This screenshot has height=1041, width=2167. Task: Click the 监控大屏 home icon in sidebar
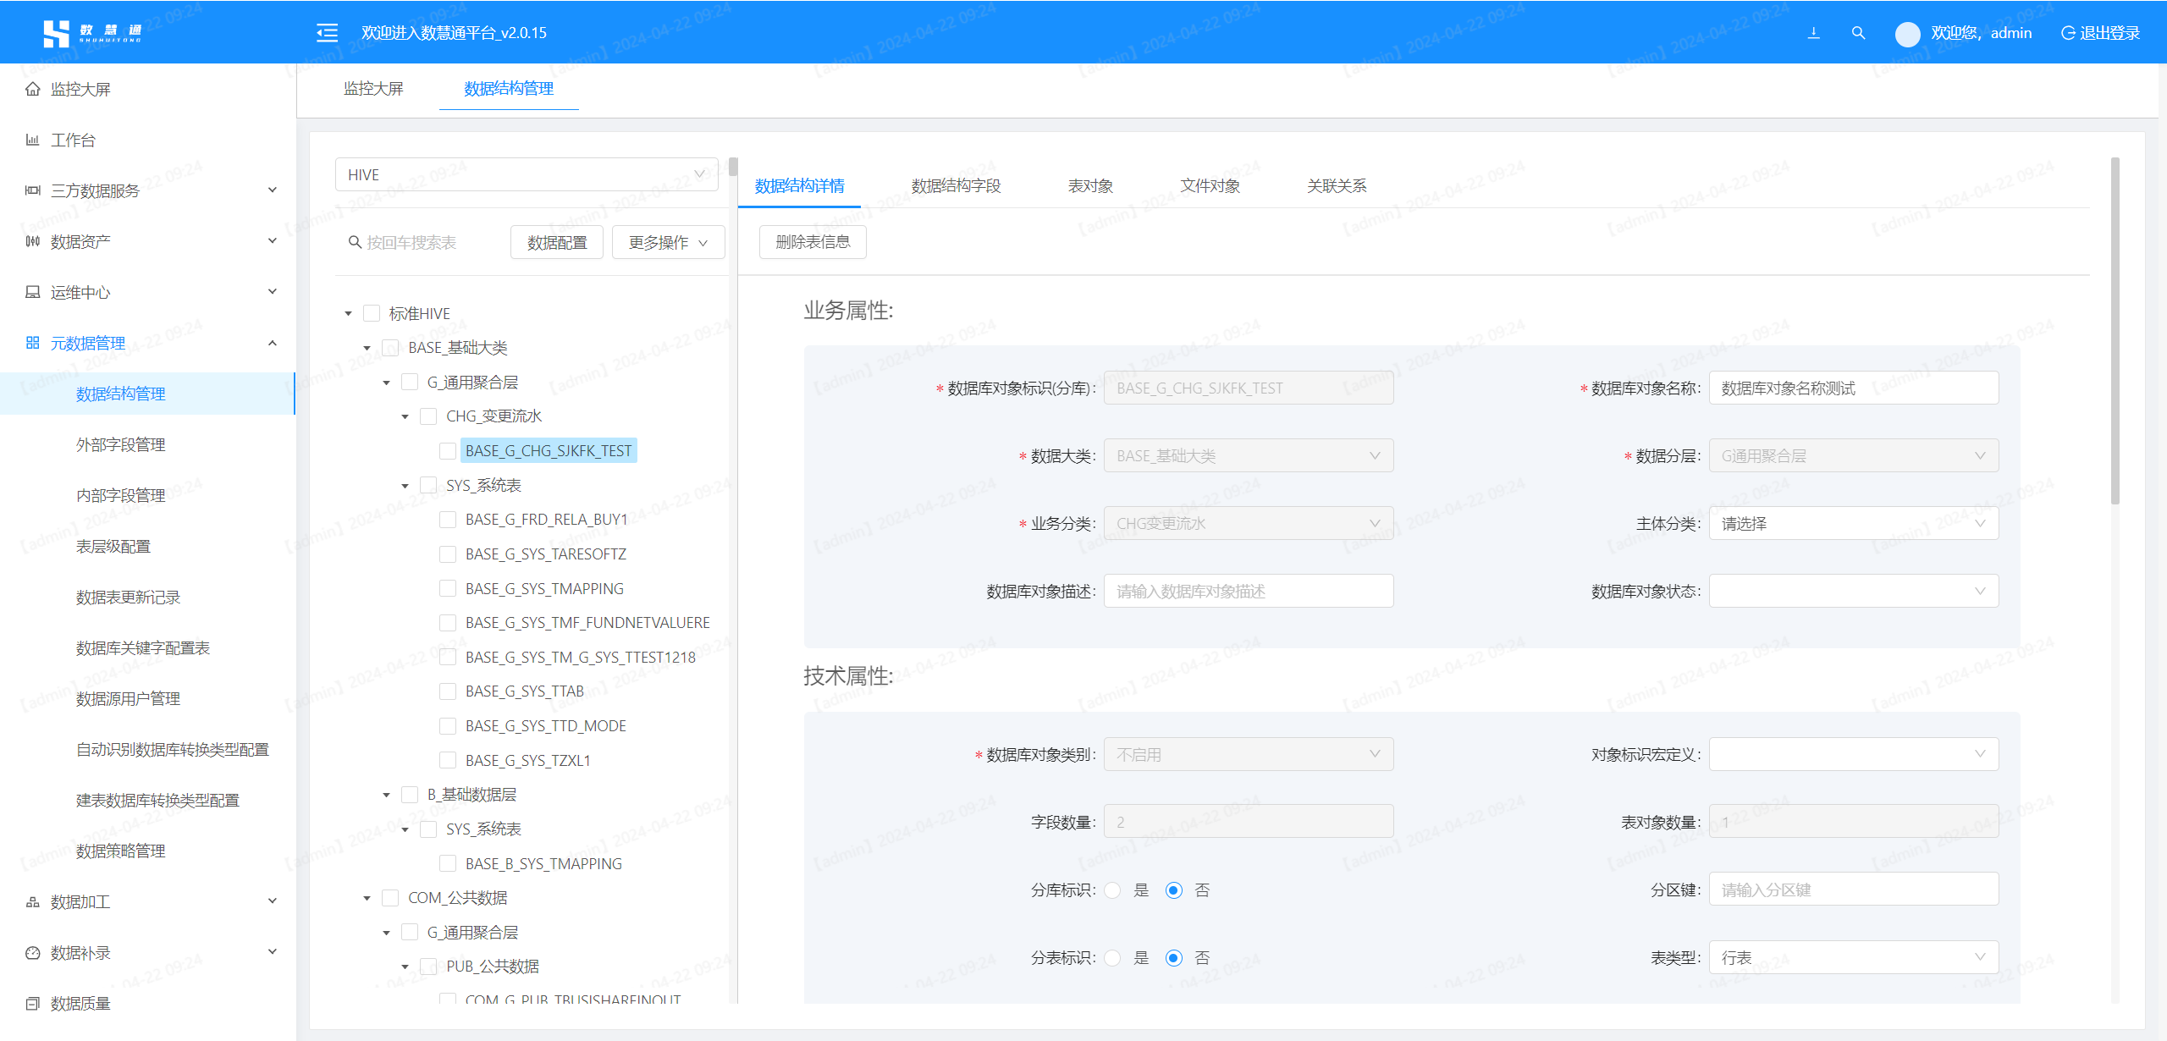[33, 89]
